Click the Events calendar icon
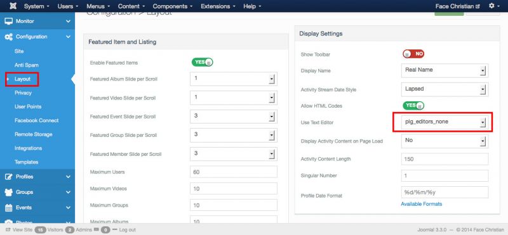The width and height of the screenshot is (508, 235). click(x=9, y=208)
